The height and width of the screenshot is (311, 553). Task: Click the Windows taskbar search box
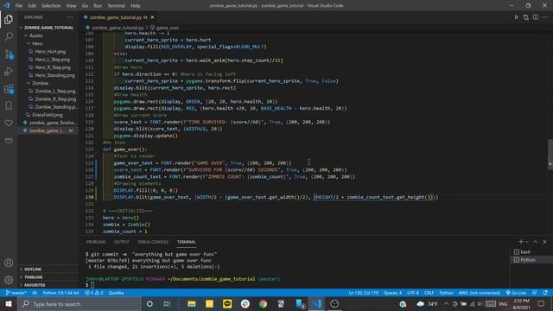(x=79, y=303)
